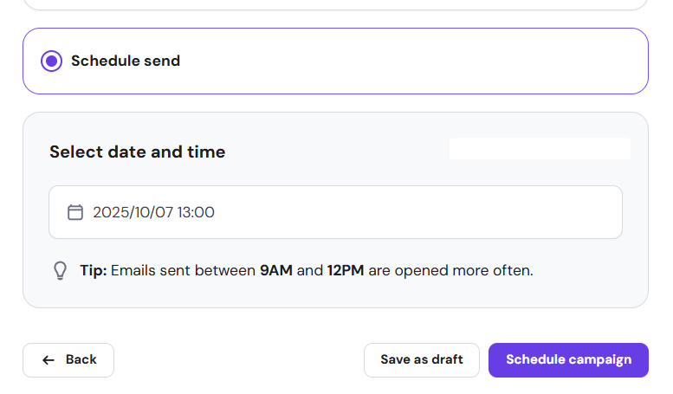Click empty area of Schedule send card
This screenshot has width=673, height=394.
point(416,61)
